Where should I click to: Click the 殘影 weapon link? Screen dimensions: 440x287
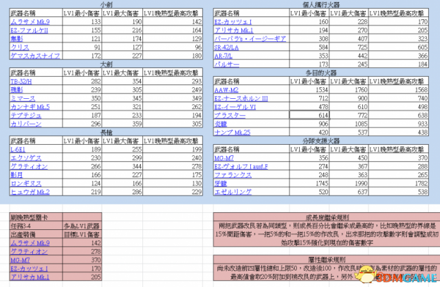pos(16,90)
